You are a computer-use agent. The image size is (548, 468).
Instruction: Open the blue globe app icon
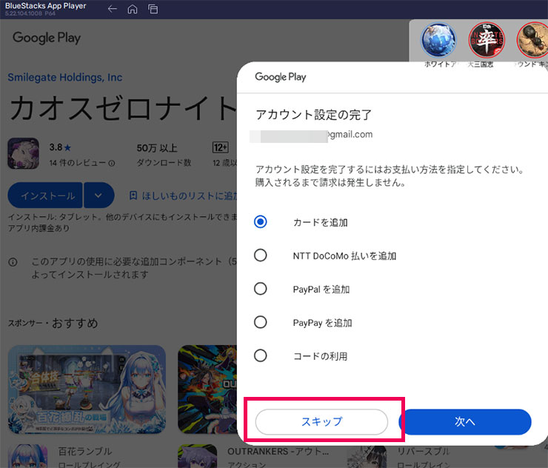(438, 40)
